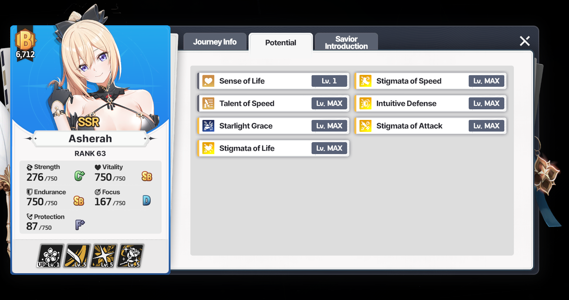Click the Starlight Grace potential name
This screenshot has height=300, width=569.
pyautogui.click(x=246, y=126)
